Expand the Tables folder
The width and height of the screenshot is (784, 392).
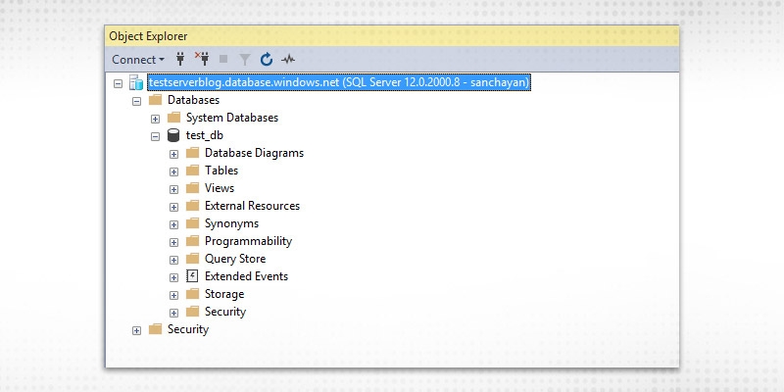click(x=173, y=171)
